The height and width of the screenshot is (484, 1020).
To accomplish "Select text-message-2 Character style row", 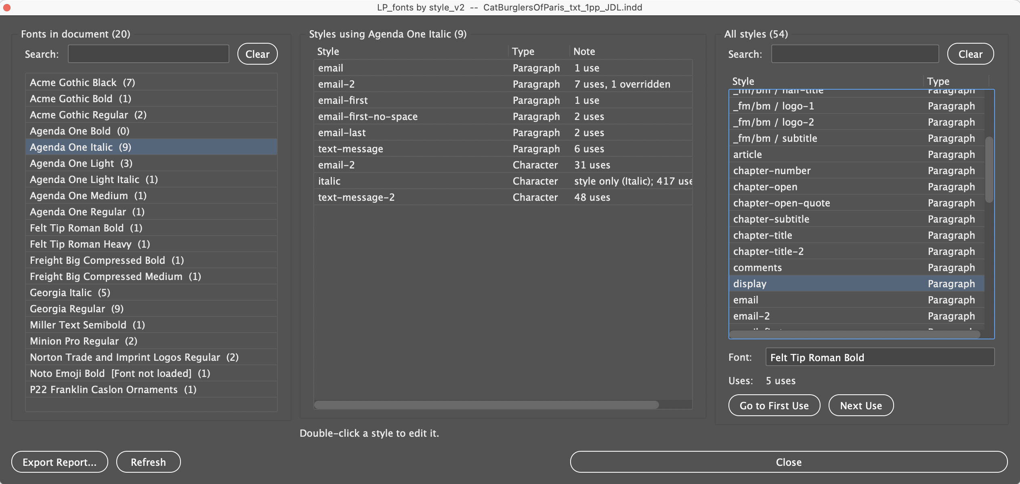I will tap(503, 197).
